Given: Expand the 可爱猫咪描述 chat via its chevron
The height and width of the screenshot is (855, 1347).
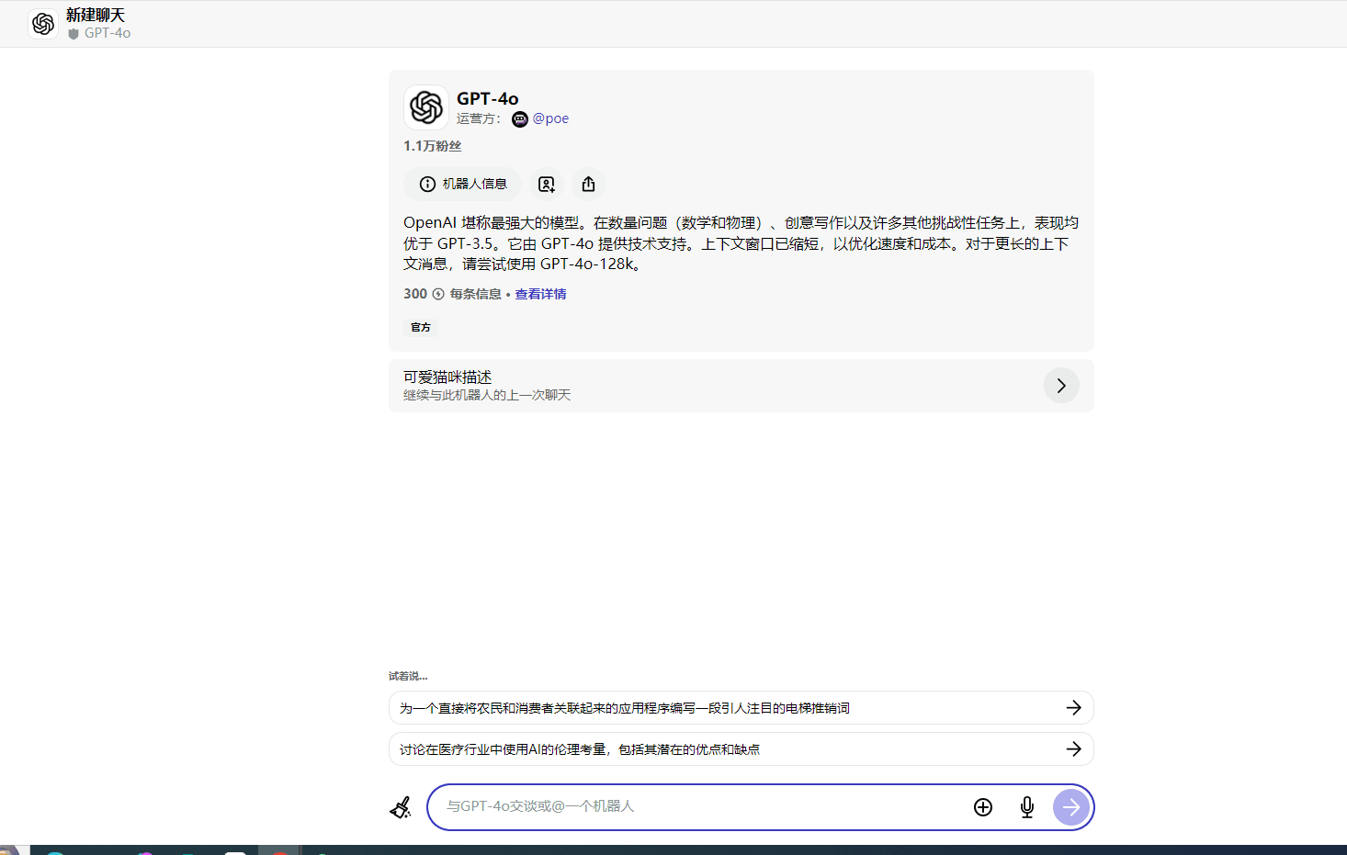Looking at the screenshot, I should 1061,386.
